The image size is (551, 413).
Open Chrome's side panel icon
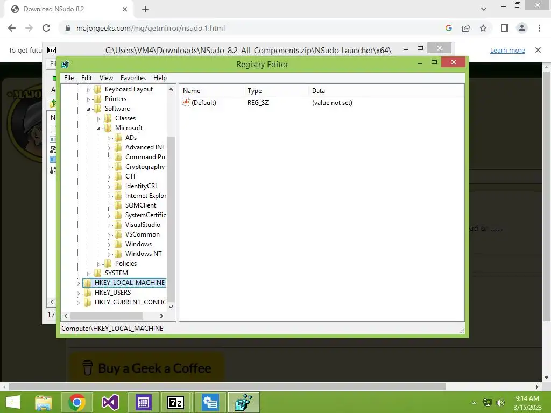pyautogui.click(x=505, y=28)
